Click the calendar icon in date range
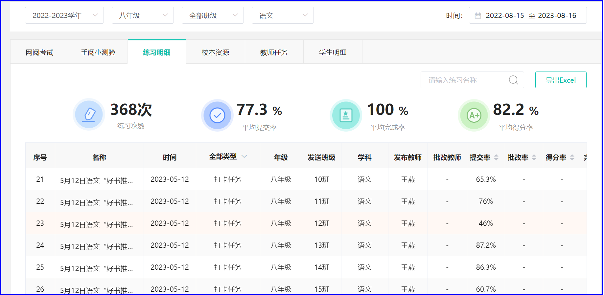 478,16
